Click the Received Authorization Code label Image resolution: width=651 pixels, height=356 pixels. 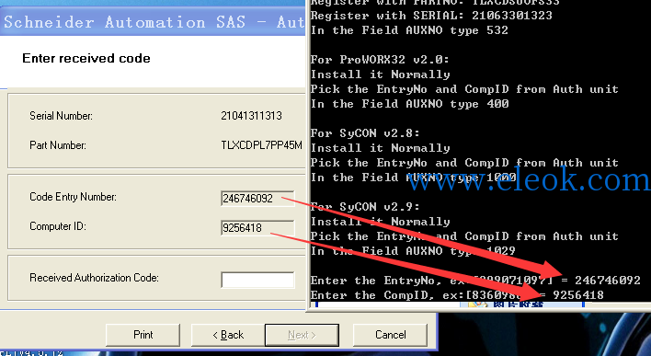tap(94, 278)
